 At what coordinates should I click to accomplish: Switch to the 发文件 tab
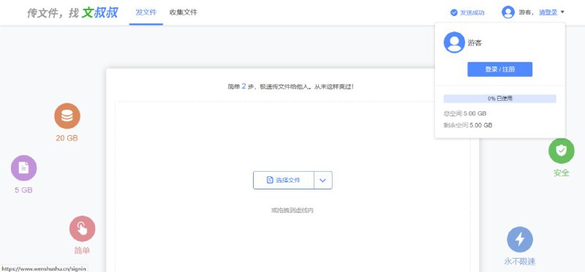(146, 12)
